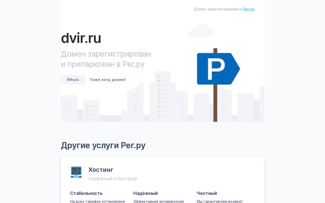
Task: Click the Whois button
Action: (73, 80)
